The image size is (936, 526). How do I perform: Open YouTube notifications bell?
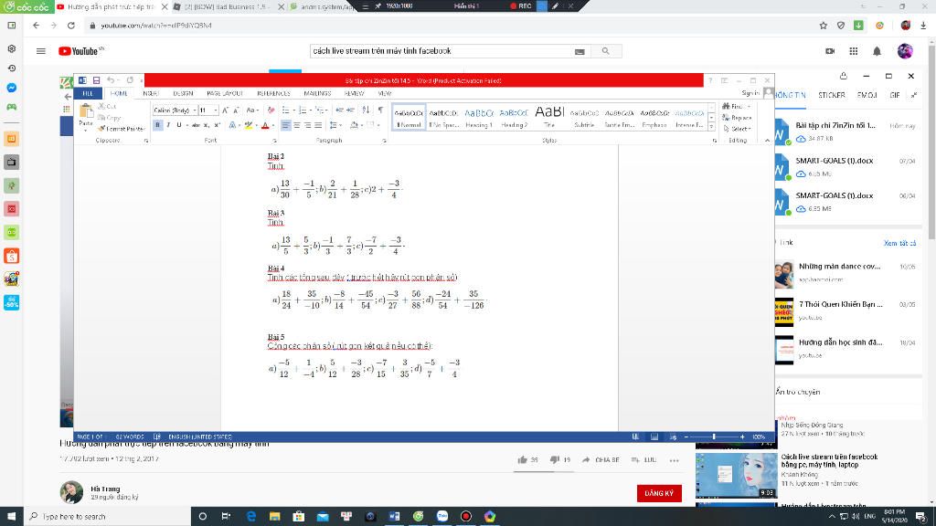[877, 51]
